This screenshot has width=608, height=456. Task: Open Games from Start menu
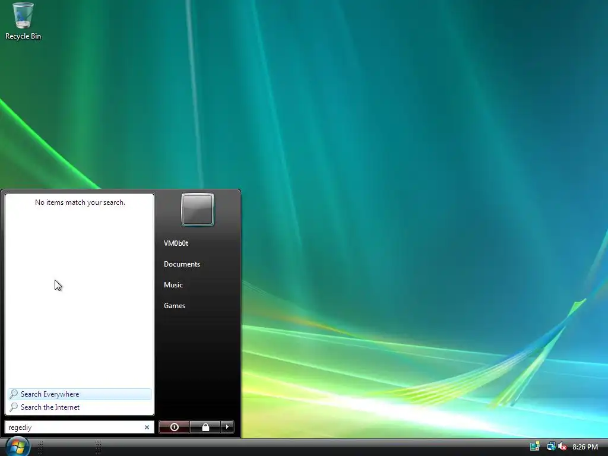(175, 306)
